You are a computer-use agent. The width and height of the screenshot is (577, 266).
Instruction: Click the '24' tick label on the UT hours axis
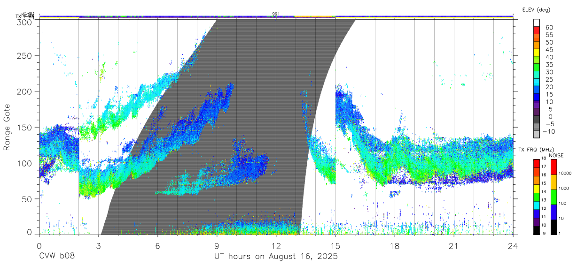tap(513, 246)
